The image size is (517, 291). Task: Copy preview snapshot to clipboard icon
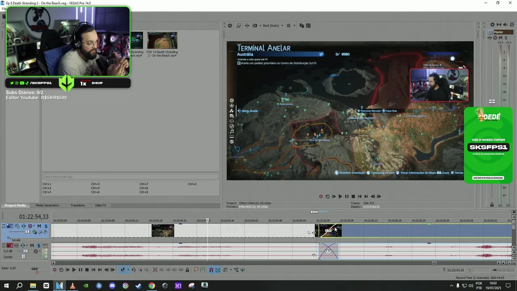click(302, 25)
